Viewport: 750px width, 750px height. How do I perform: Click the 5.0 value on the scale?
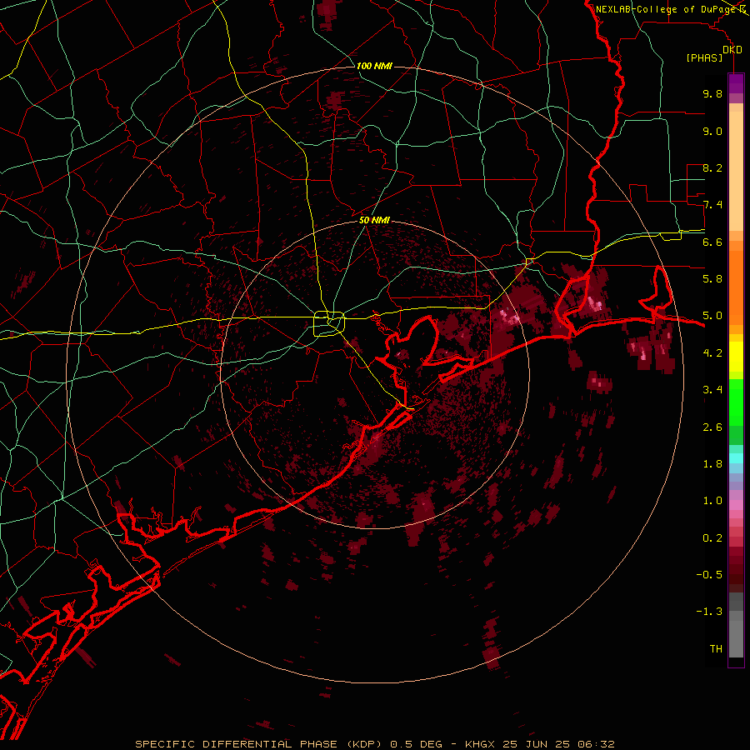(712, 316)
